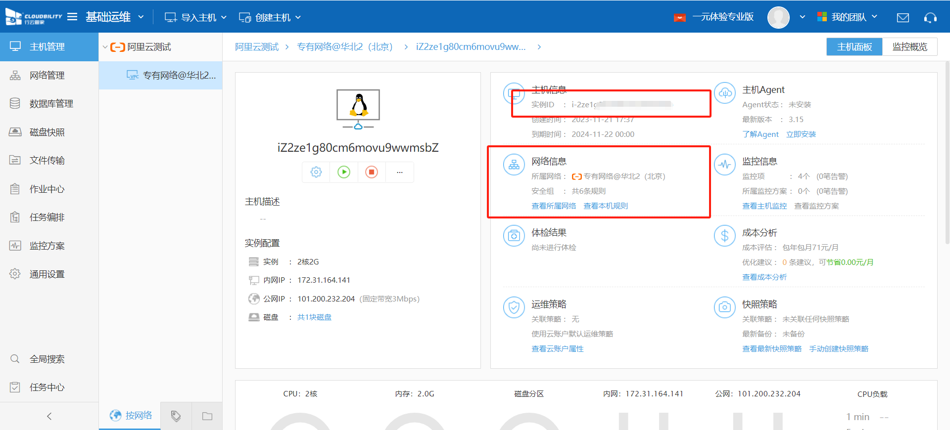Expand the arrow after the host breadcrumb

coord(539,47)
